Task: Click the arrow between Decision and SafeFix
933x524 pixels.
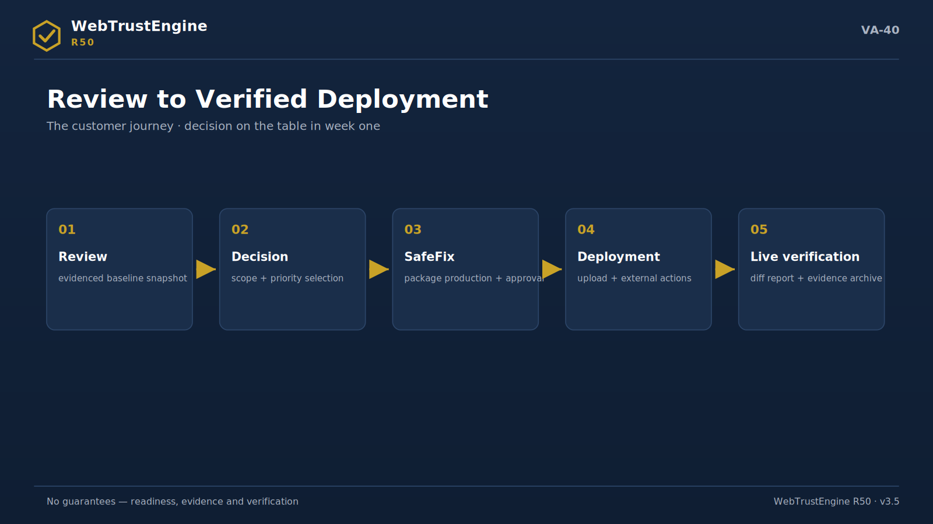Action: (x=379, y=269)
